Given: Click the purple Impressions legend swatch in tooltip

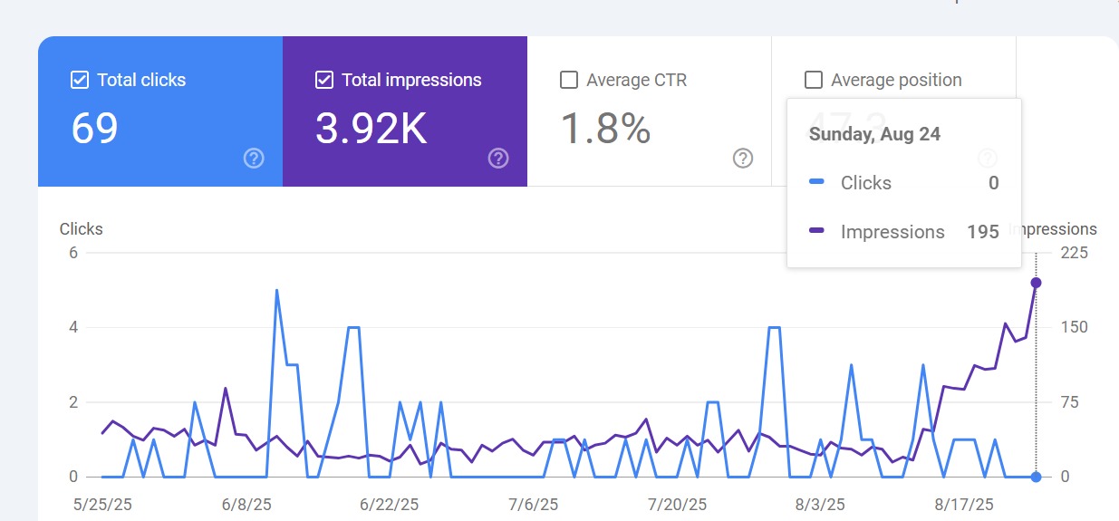Looking at the screenshot, I should coord(816,232).
